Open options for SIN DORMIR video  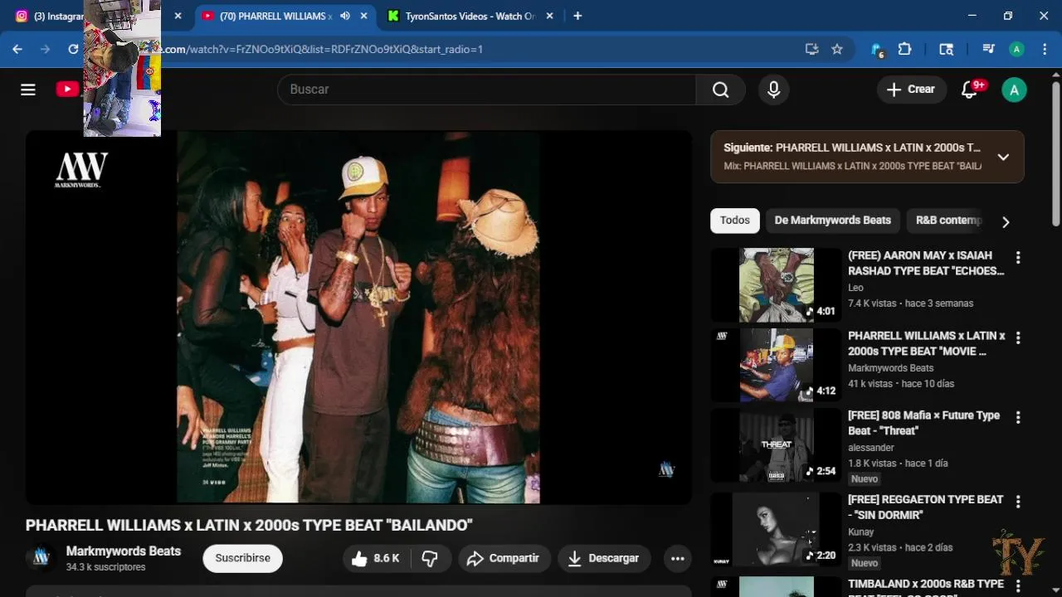tap(1018, 502)
